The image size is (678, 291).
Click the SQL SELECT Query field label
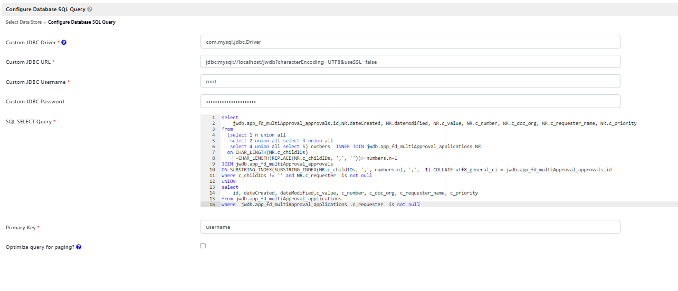pos(28,122)
